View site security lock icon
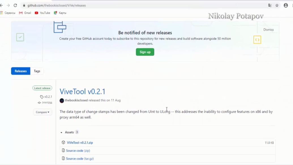This screenshot has width=293, height=165. coord(24,5)
